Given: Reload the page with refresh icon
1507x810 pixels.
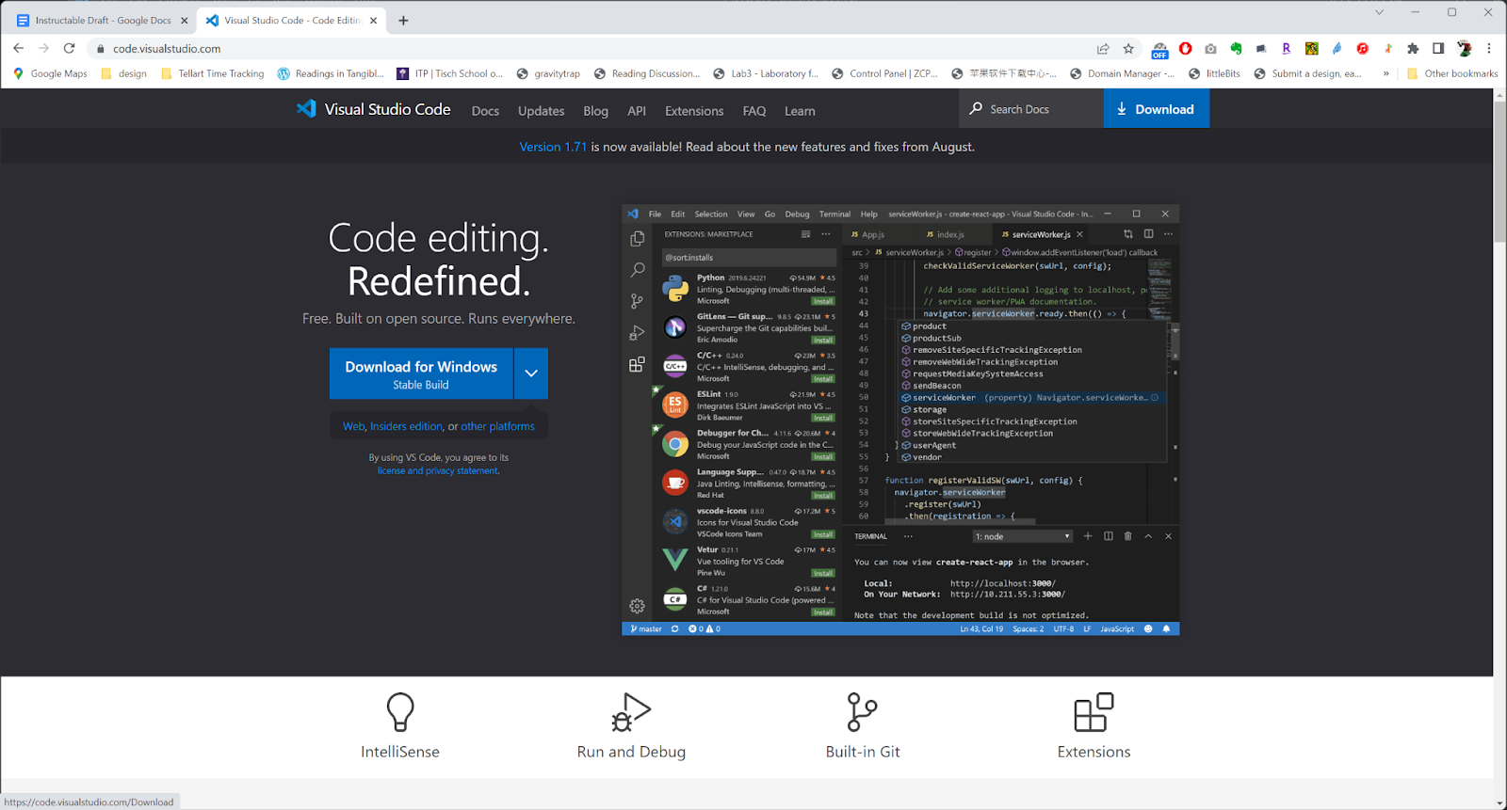Looking at the screenshot, I should point(69,48).
